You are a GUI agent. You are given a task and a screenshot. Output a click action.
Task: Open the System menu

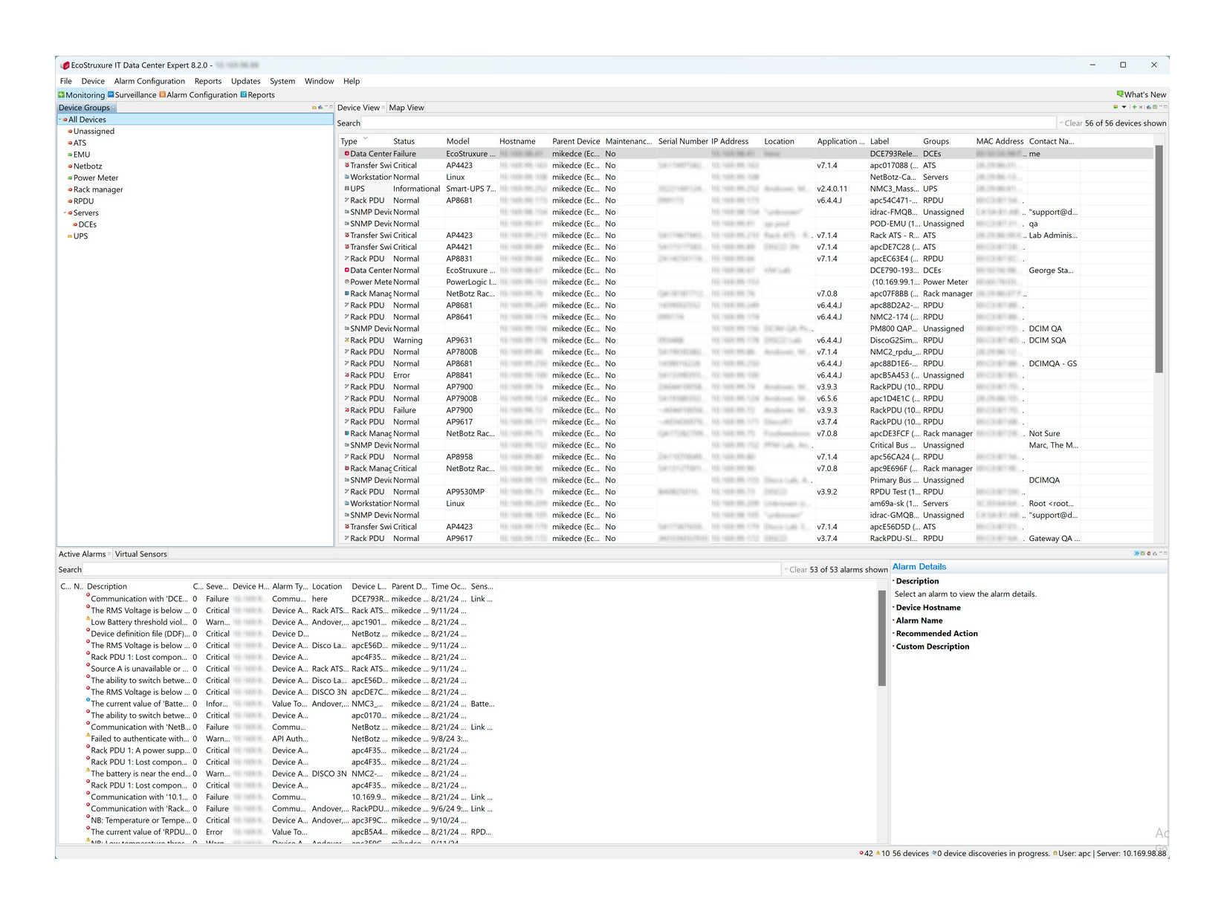(x=282, y=81)
